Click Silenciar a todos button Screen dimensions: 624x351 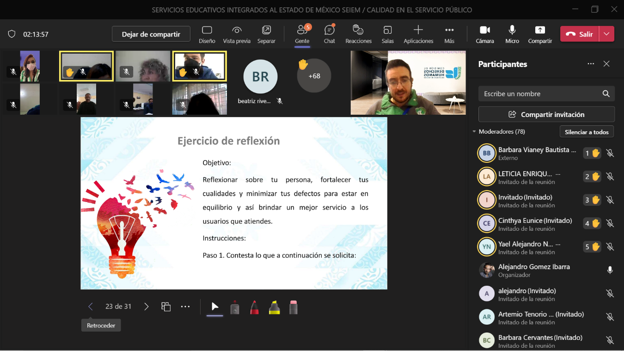click(587, 132)
